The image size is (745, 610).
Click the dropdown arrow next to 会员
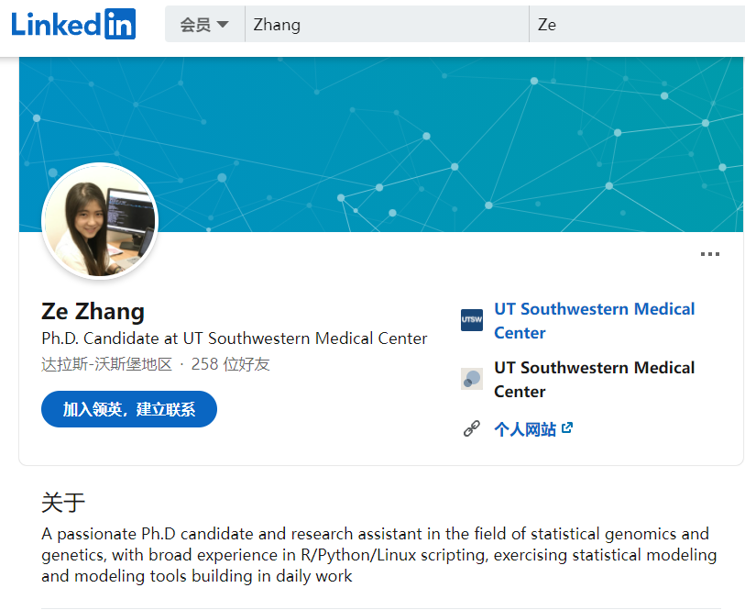point(223,24)
